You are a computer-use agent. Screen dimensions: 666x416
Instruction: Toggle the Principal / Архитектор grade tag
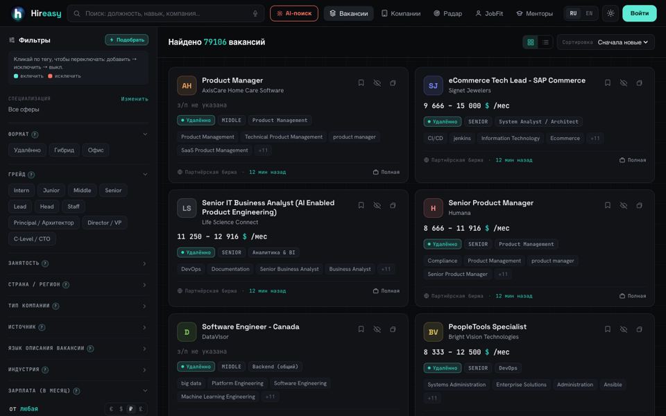pyautogui.click(x=44, y=223)
